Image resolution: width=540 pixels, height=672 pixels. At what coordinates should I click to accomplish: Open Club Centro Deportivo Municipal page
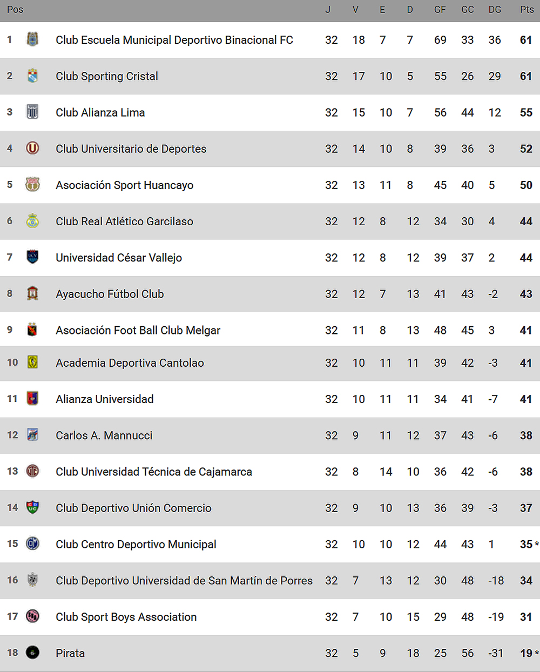click(136, 545)
